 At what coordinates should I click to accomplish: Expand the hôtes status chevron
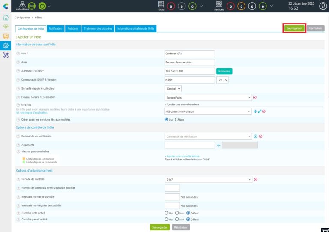click(201, 6)
